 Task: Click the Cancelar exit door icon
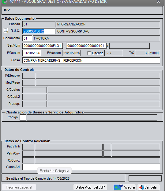point(142,187)
